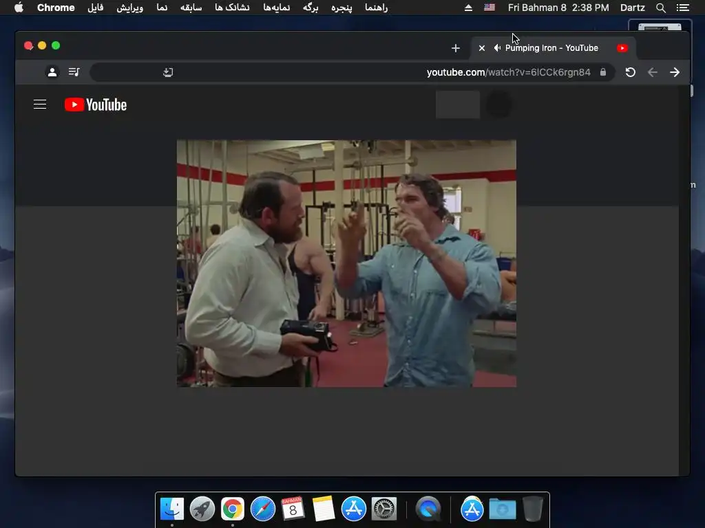Open the App Store icon beside Downloads folder

(472, 509)
